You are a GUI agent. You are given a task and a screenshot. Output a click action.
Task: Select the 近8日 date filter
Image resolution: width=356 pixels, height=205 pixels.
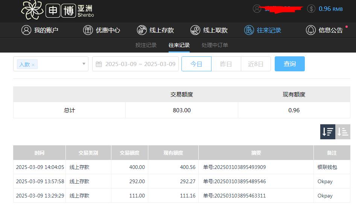[256, 64]
